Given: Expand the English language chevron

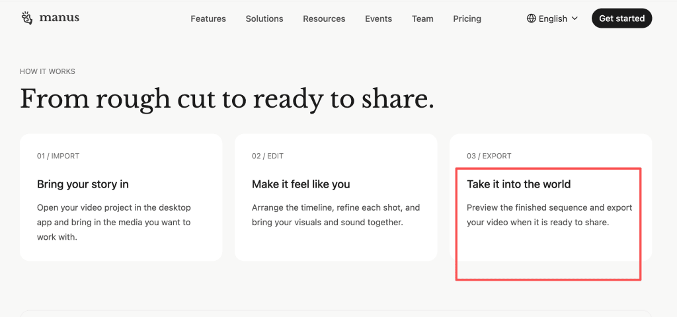Looking at the screenshot, I should coord(575,18).
